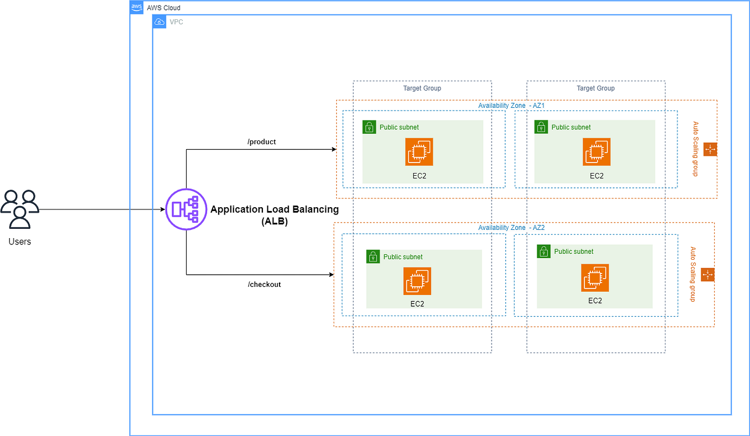
Task: Select the AWS Cloud logo badge
Action: pyautogui.click(x=136, y=7)
